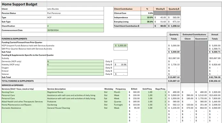222x123 pixels.
Task: Select the $/Unit value 160.00
Action: point(134,92)
